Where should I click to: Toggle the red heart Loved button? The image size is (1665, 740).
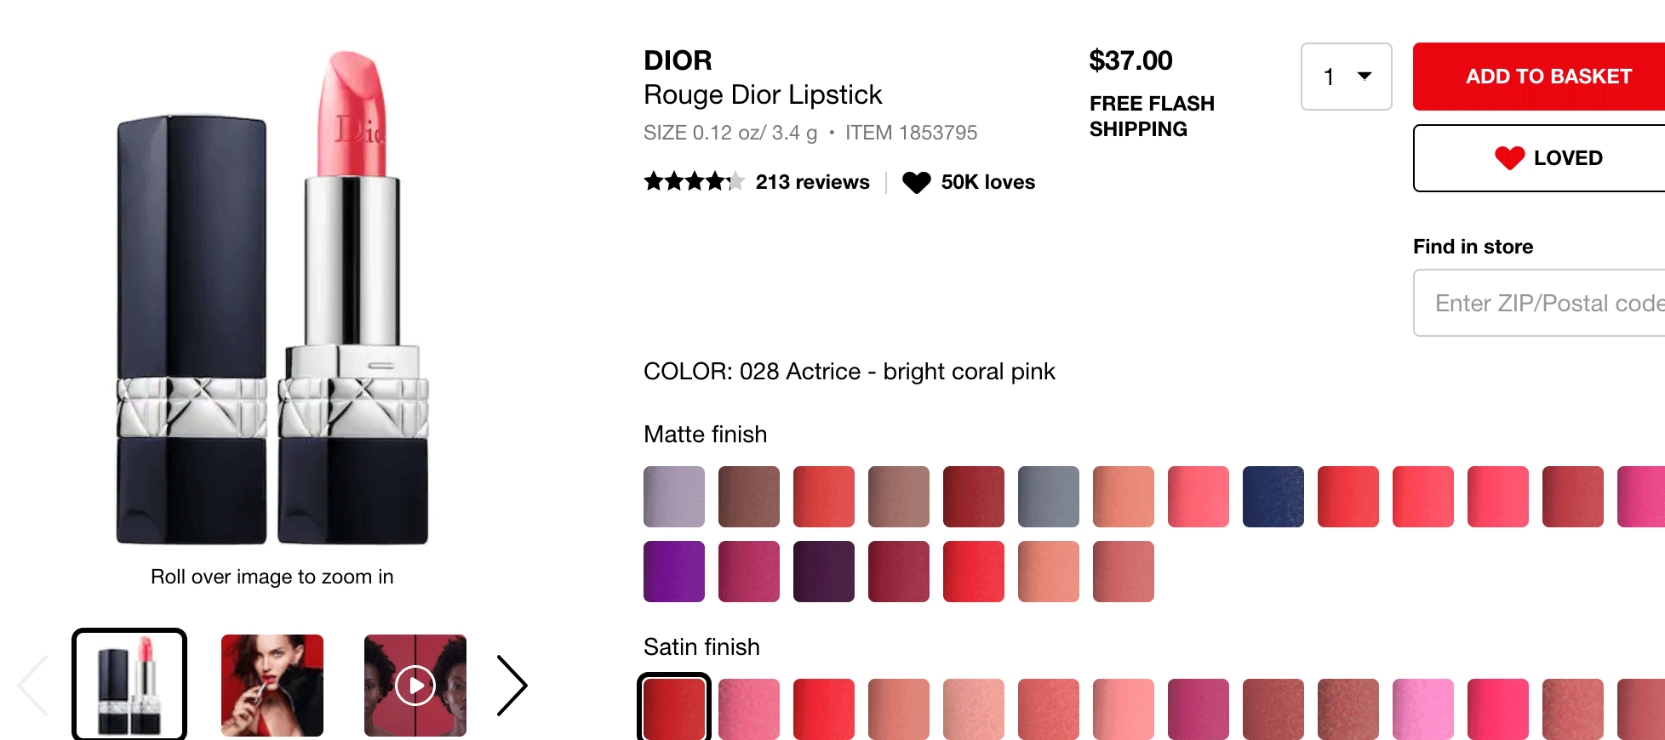coord(1548,158)
